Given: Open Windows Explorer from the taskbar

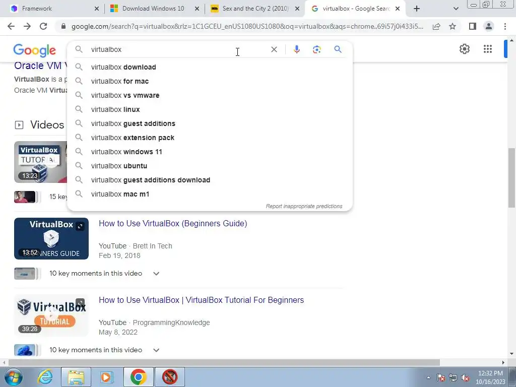Looking at the screenshot, I should pyautogui.click(x=76, y=377).
